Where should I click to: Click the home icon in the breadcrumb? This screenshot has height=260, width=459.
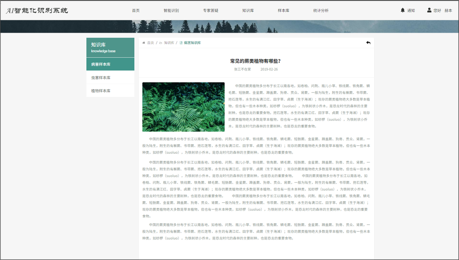click(x=144, y=43)
